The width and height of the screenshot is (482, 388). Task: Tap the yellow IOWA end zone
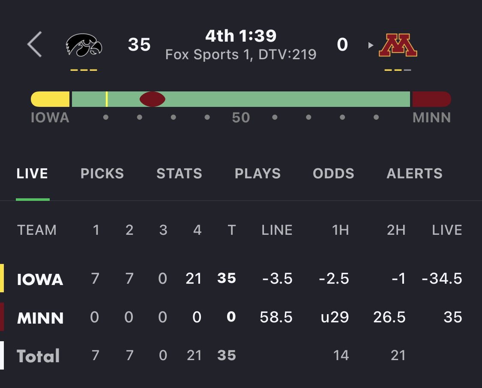50,99
